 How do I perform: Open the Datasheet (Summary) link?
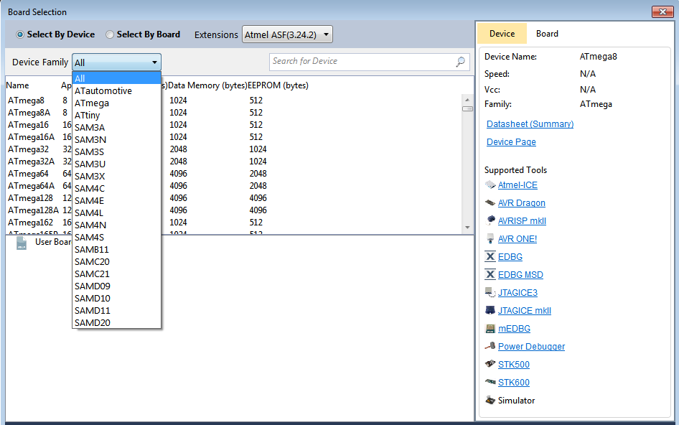pos(530,124)
